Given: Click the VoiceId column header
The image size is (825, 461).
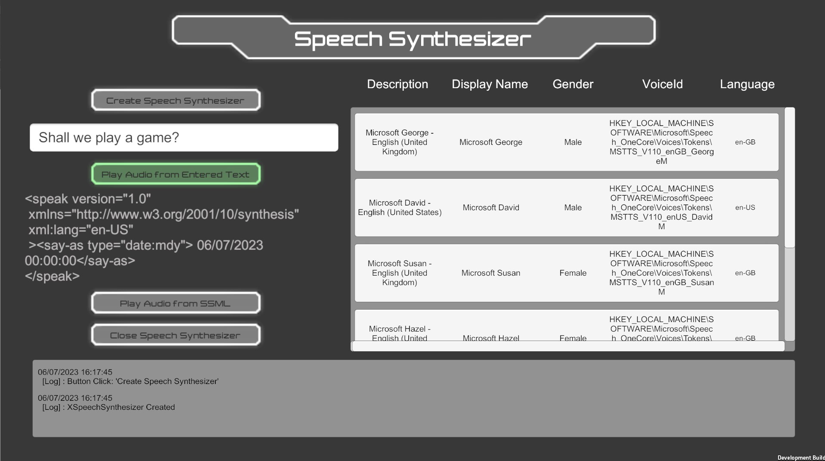Looking at the screenshot, I should pos(662,84).
